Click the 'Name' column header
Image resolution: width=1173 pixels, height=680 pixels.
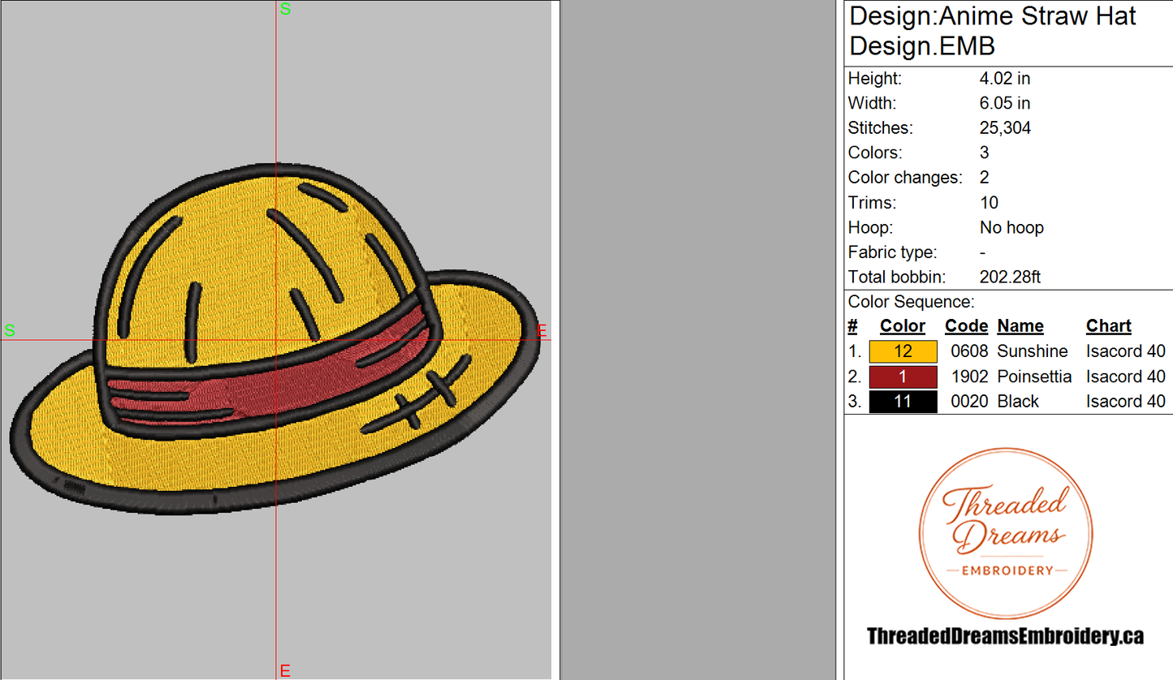(x=1020, y=326)
